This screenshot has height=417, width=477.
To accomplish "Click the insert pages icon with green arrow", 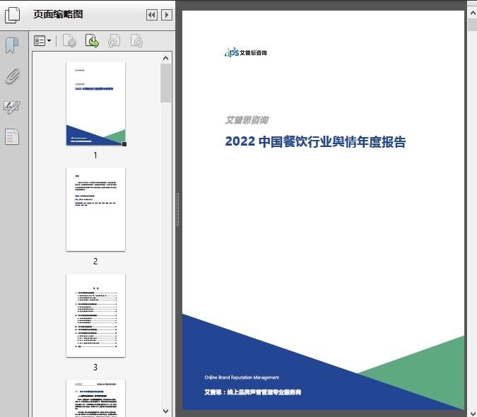I will pos(92,41).
